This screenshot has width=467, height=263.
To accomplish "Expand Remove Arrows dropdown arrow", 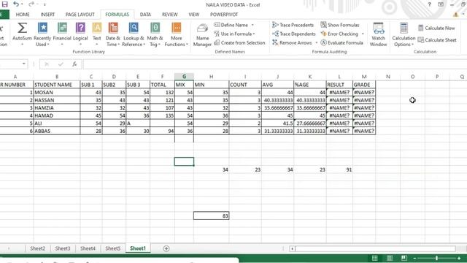I will tap(316, 42).
